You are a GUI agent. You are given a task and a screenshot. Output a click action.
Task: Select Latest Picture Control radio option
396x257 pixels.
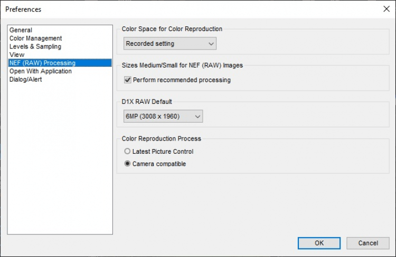tap(127, 152)
